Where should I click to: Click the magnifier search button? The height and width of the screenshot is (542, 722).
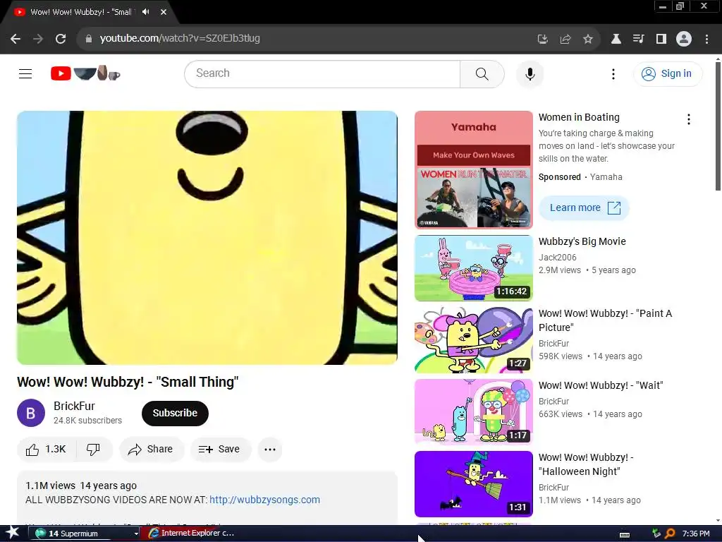tap(482, 73)
